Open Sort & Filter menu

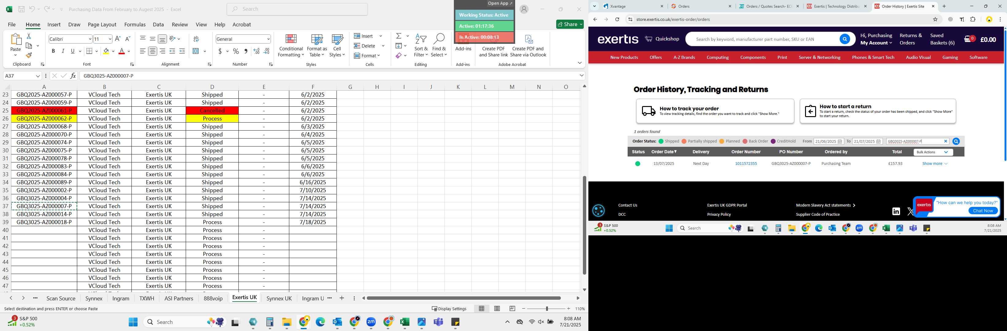coord(421,46)
